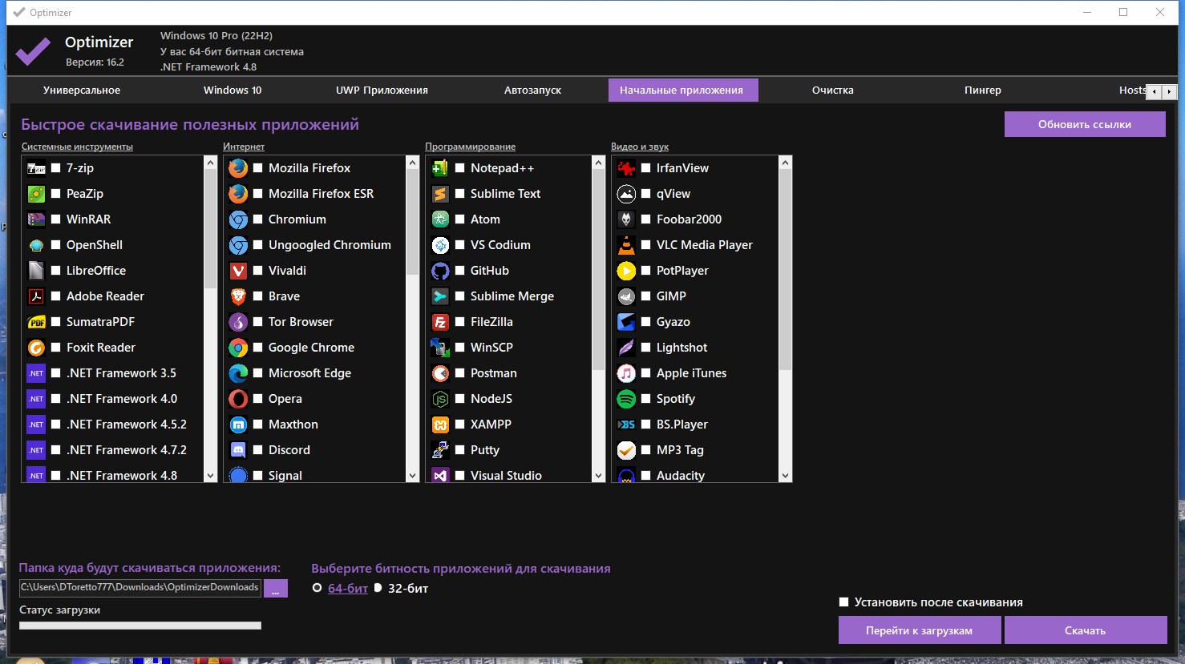Check the PeaZip checkbox
Image resolution: width=1185 pixels, height=664 pixels.
pyautogui.click(x=56, y=194)
